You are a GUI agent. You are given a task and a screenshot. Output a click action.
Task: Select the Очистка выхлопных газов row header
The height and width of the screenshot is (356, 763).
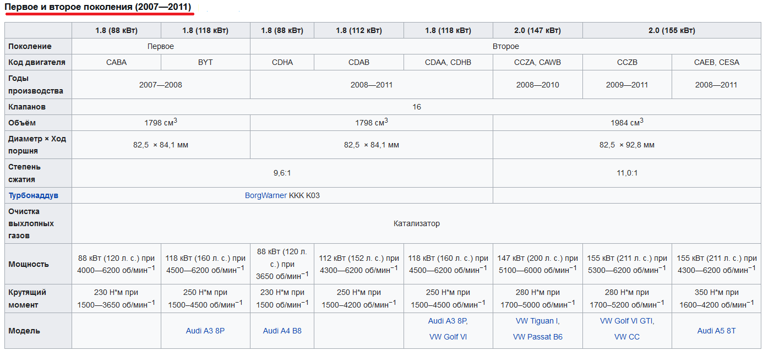click(39, 223)
